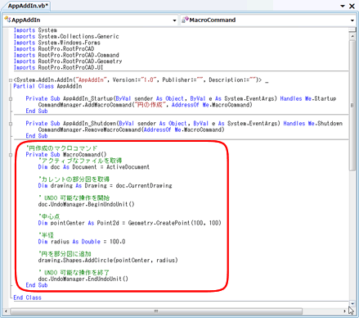Click the line "Imports RootPro.RootProCAD.Geometry"
This screenshot has width=359, height=318.
[x=68, y=61]
